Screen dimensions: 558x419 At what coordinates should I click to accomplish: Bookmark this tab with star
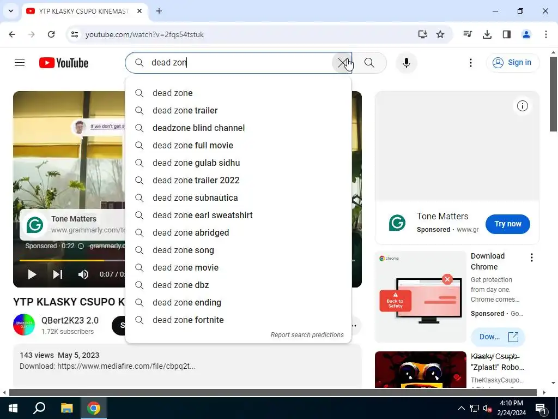pyautogui.click(x=440, y=34)
